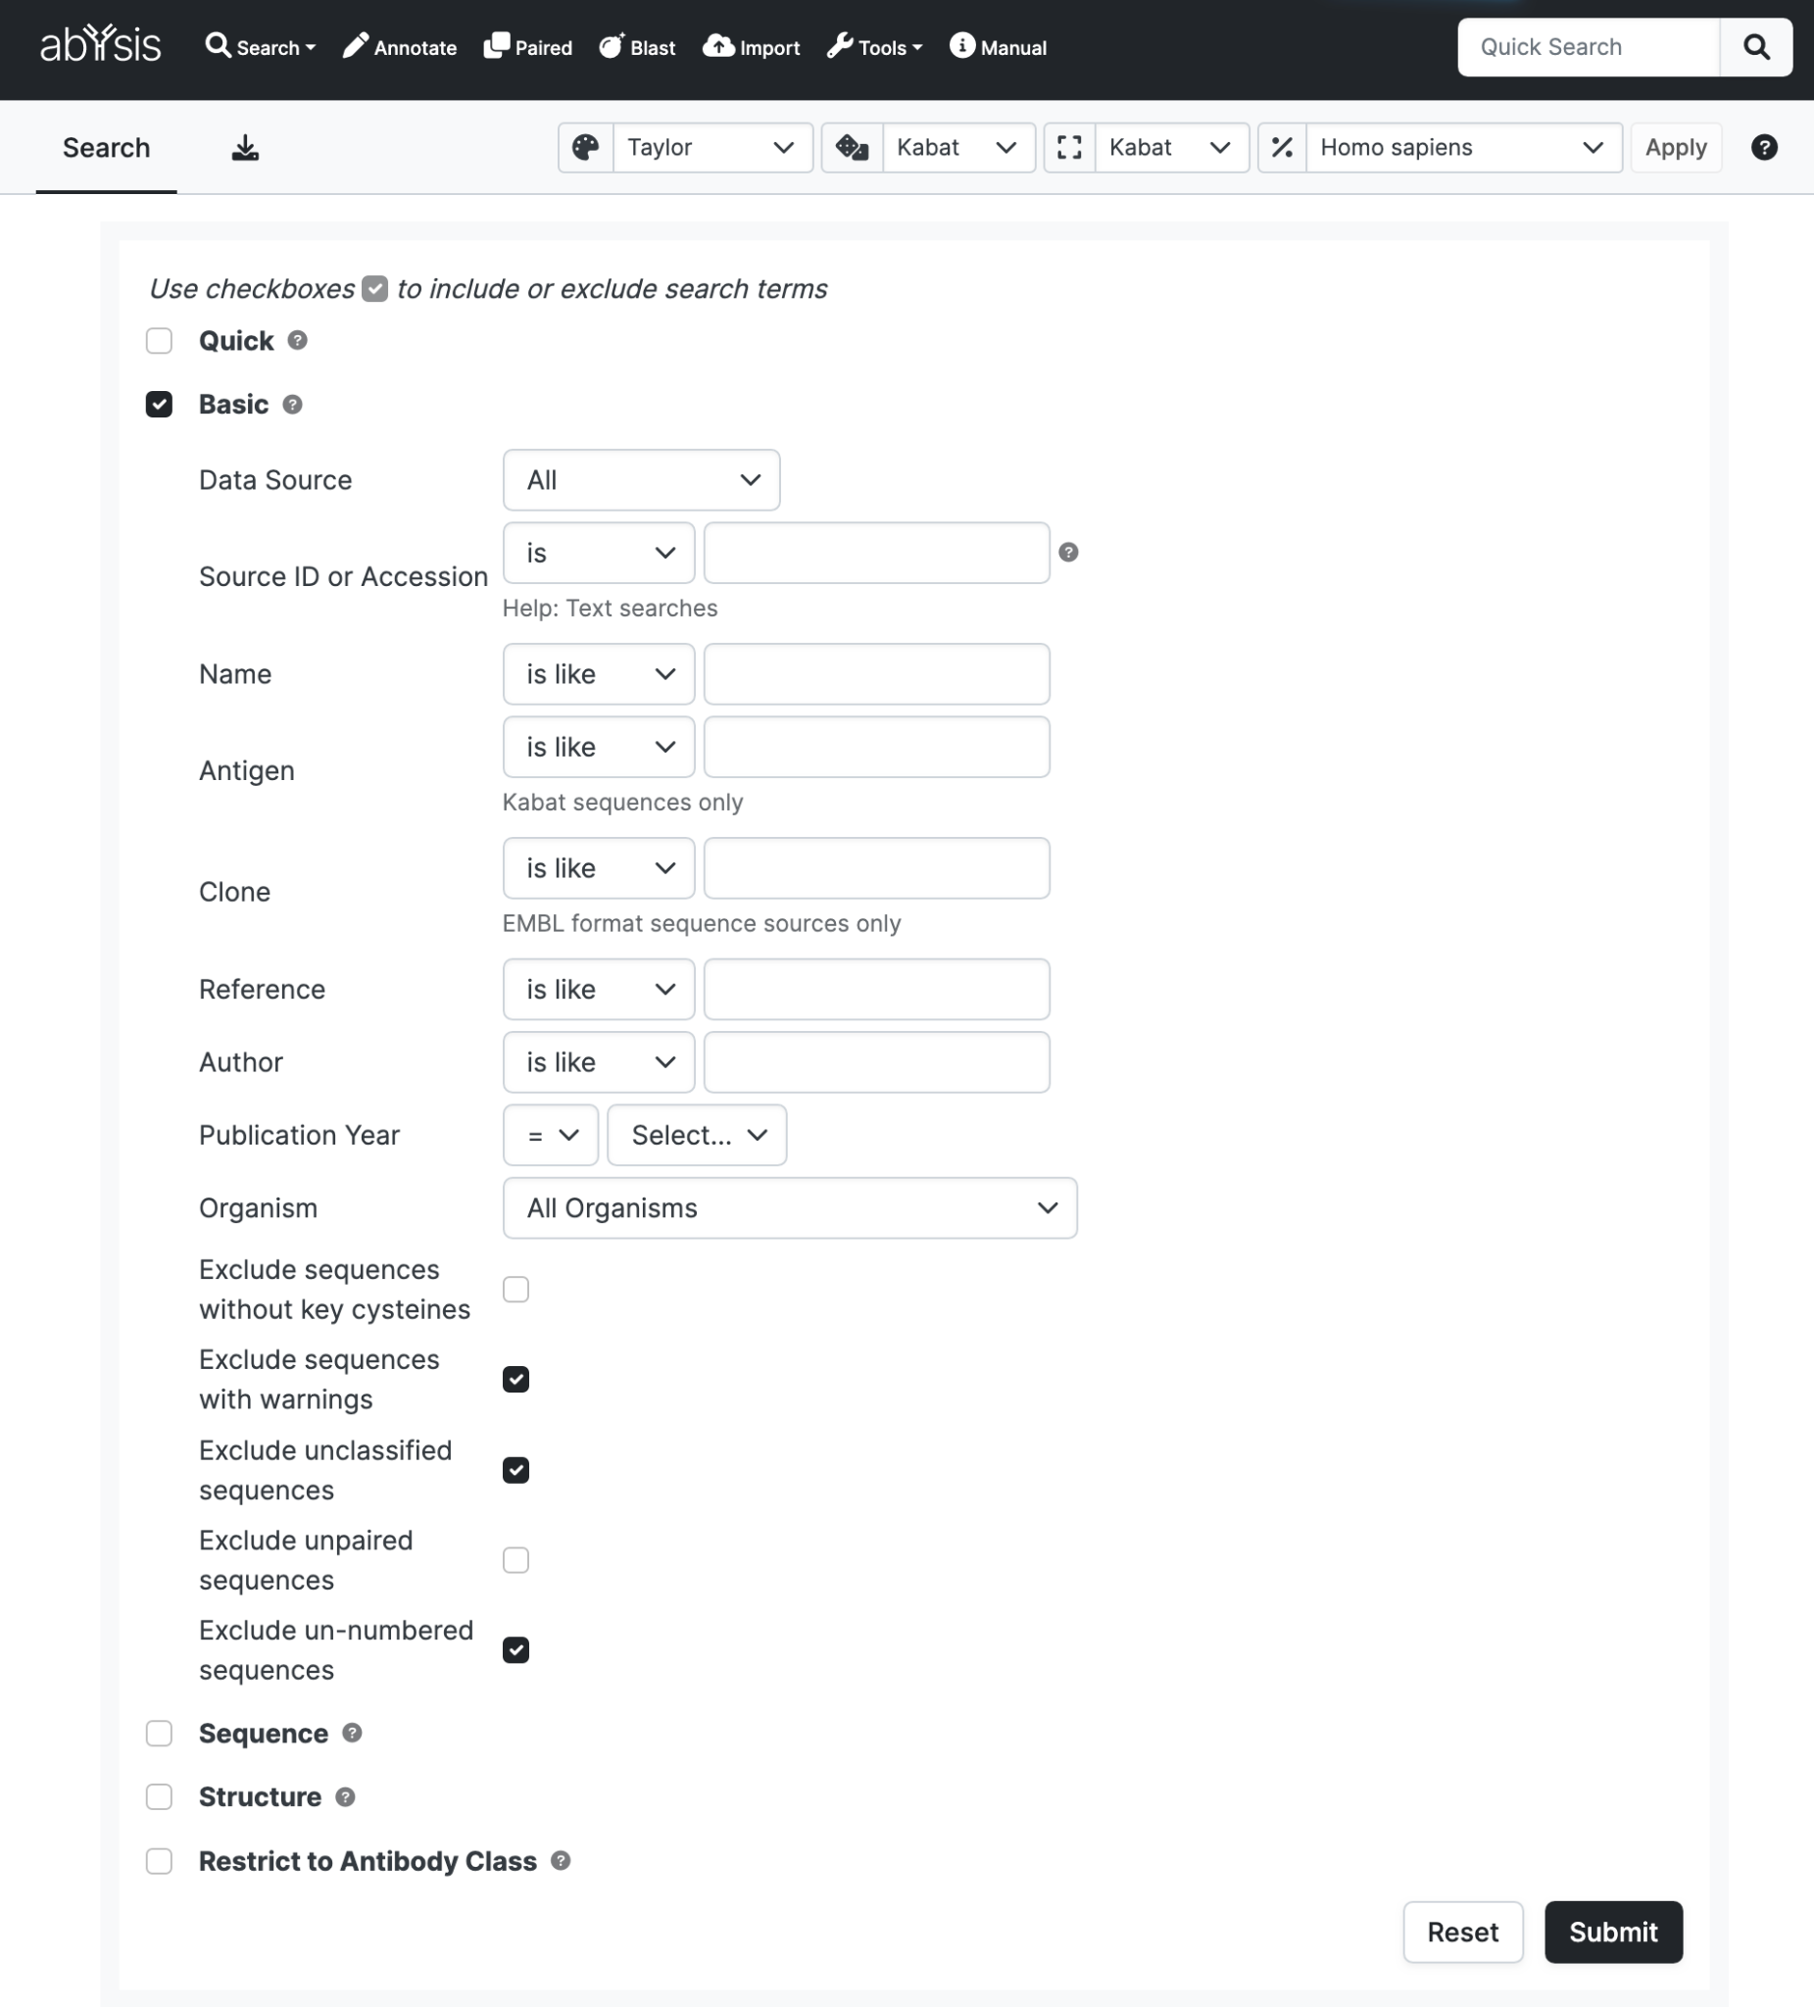
Task: Open the Taylor color scheme dropdown
Action: [x=712, y=147]
